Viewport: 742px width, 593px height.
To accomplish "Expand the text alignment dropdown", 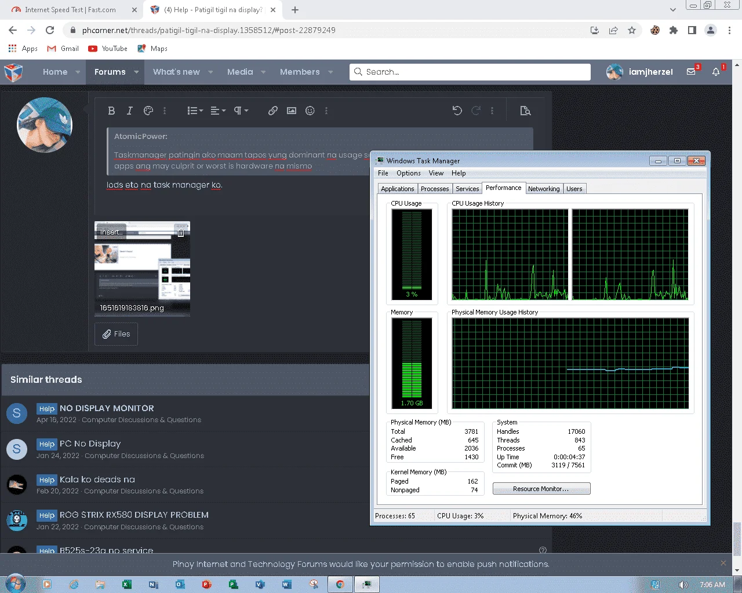I will tap(218, 111).
